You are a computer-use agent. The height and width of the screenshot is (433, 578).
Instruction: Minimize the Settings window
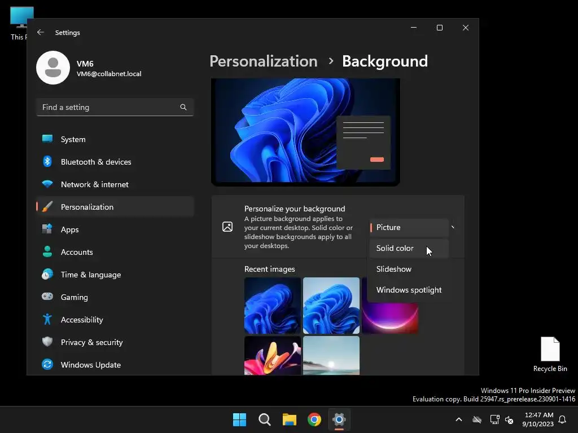414,28
